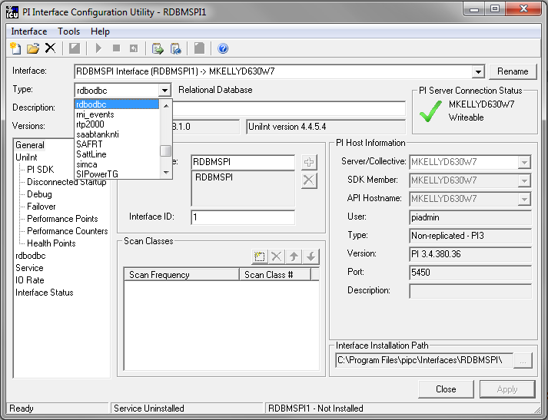
Task: Click the remove point source X icon
Action: 309,180
